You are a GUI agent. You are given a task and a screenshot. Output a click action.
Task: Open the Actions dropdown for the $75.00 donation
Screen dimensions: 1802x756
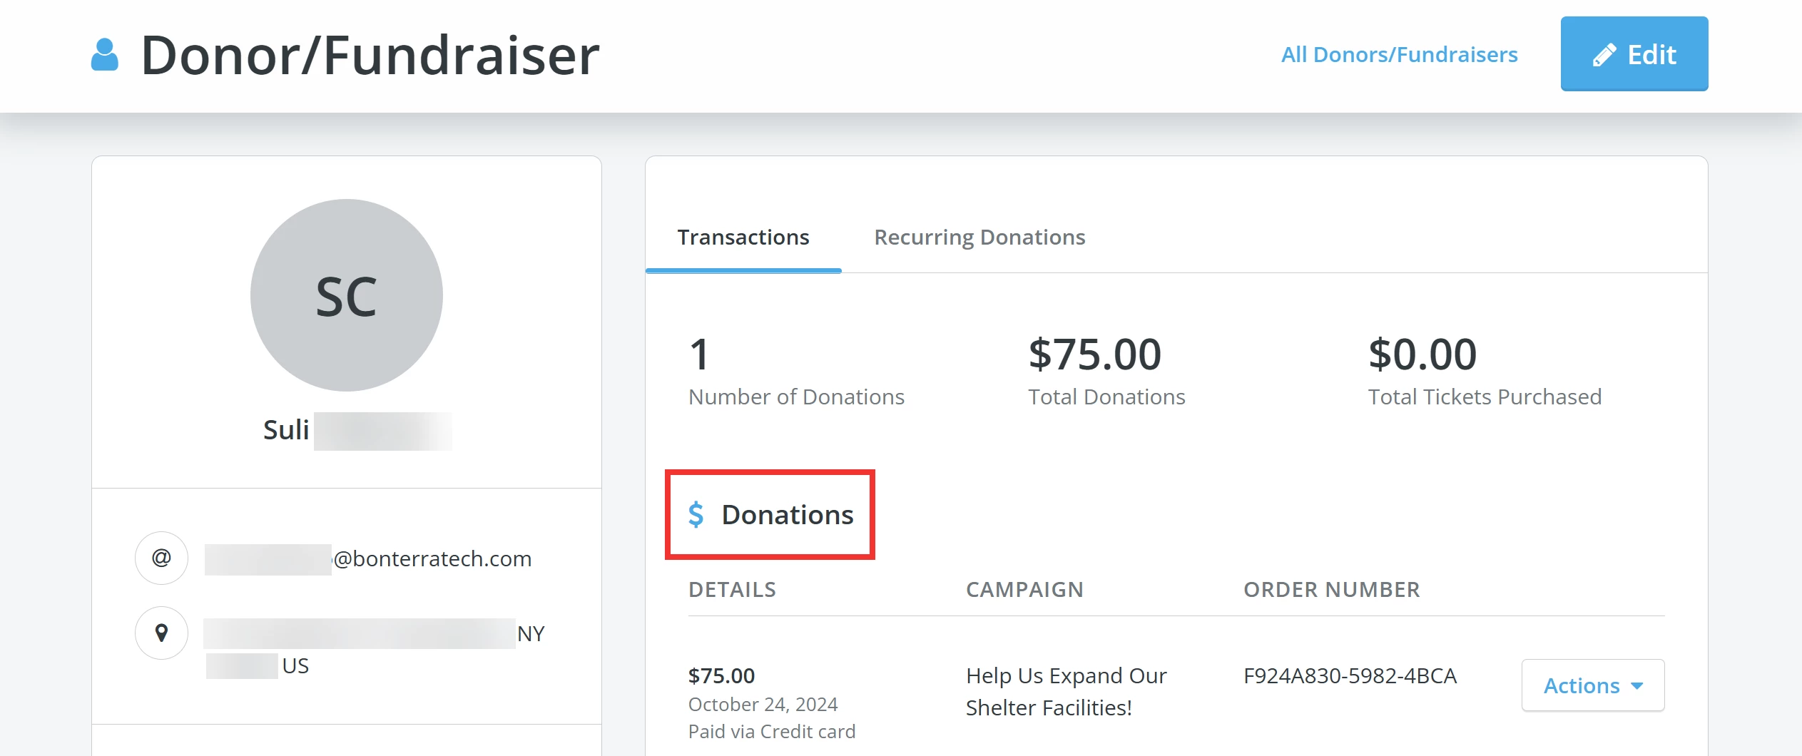(x=1592, y=685)
